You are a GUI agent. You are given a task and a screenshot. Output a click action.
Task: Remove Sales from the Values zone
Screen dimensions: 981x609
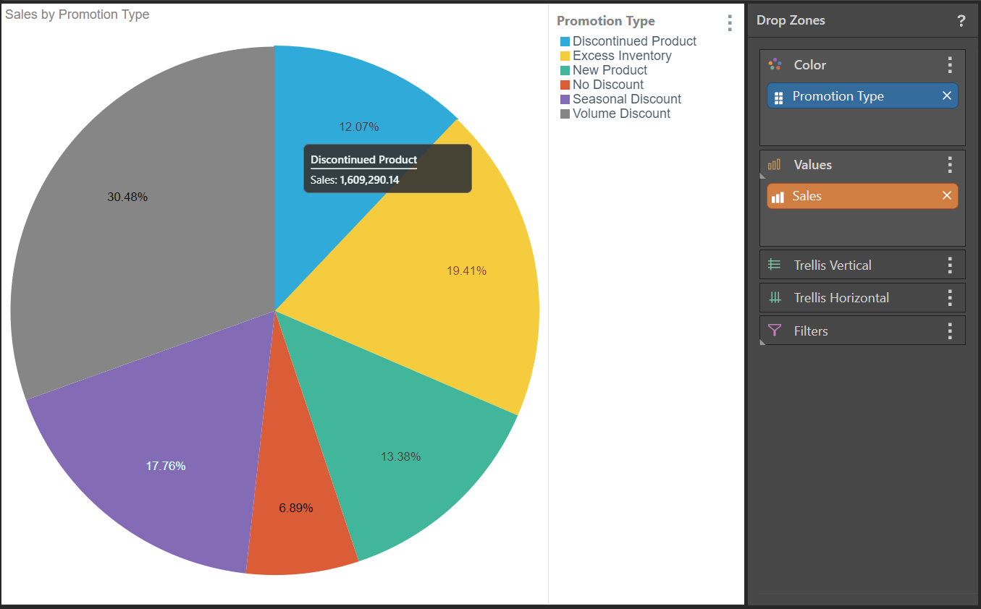[947, 195]
